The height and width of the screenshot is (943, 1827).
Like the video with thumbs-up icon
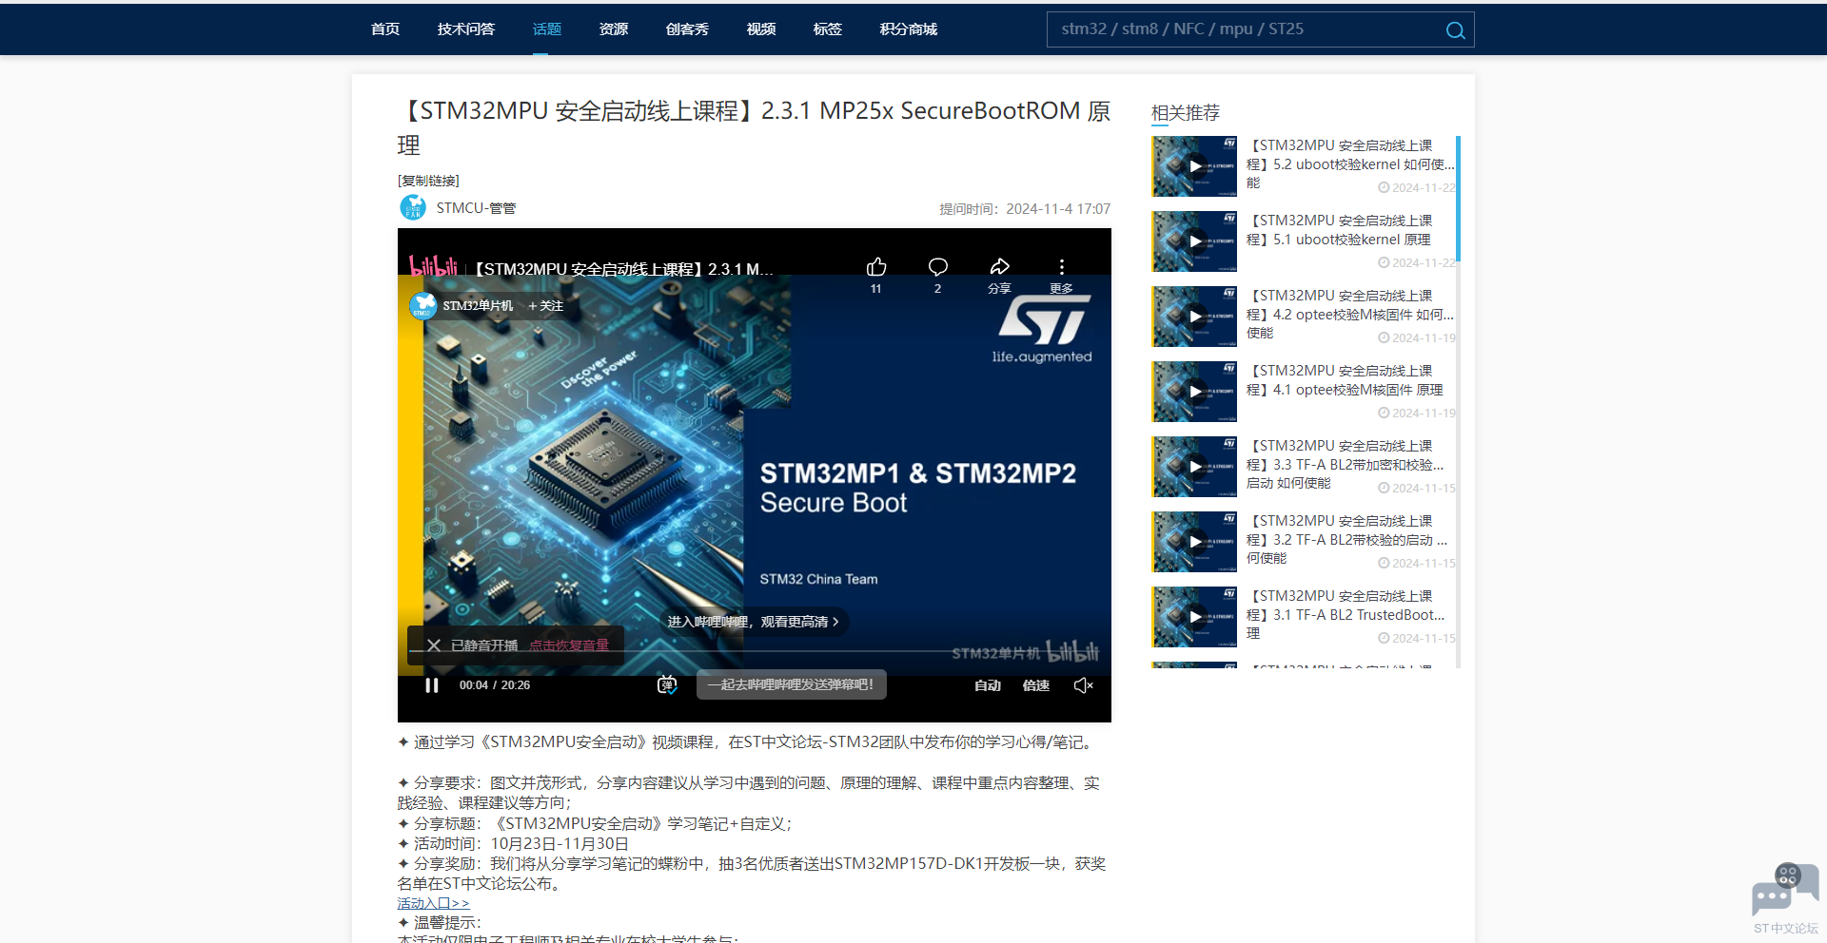pos(876,267)
